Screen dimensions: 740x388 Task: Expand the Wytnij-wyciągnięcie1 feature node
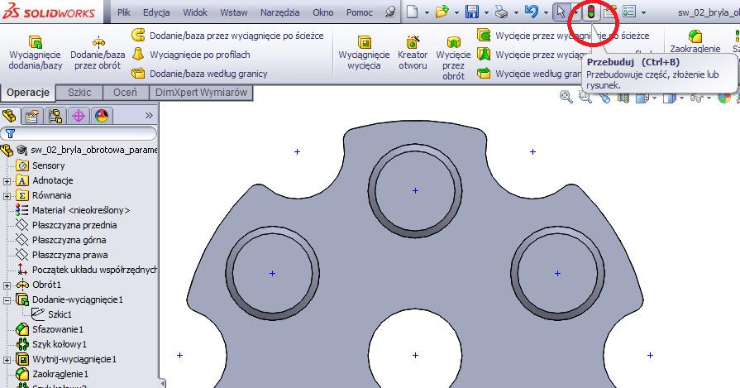pos(7,360)
